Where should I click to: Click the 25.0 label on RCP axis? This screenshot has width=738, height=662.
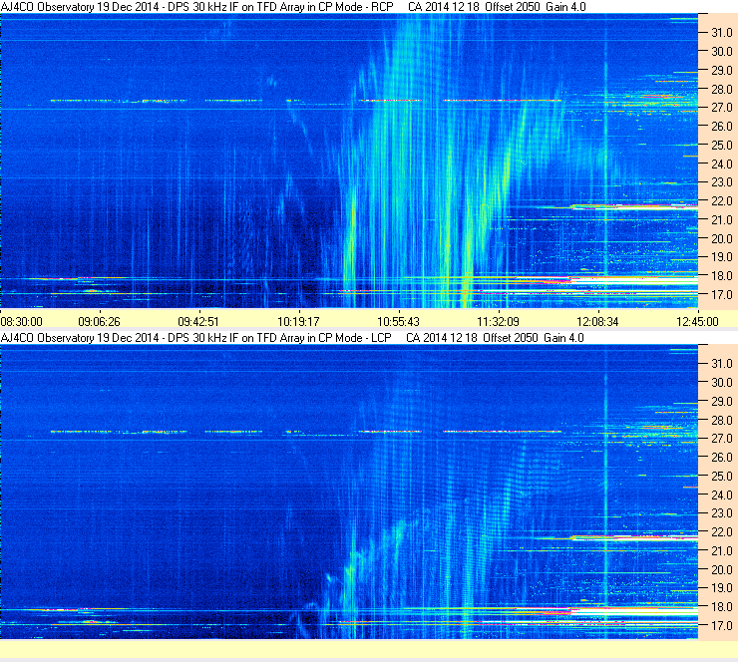point(722,146)
